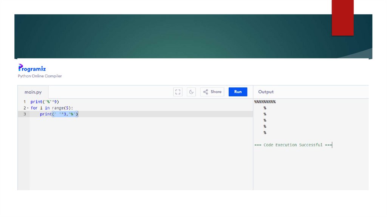
Task: Click the empty code editor area
Action: click(141, 153)
